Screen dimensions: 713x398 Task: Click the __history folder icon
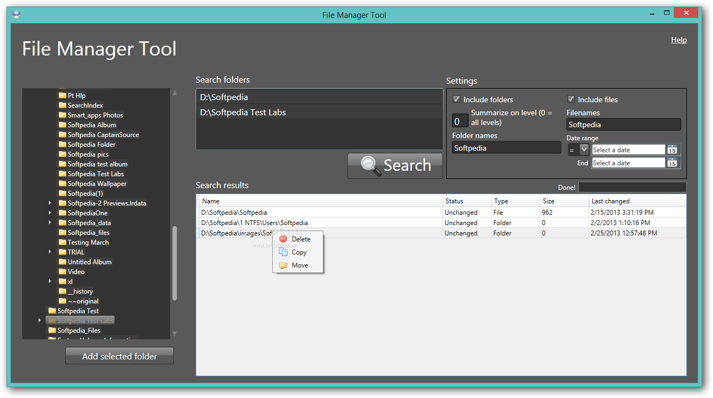62,291
